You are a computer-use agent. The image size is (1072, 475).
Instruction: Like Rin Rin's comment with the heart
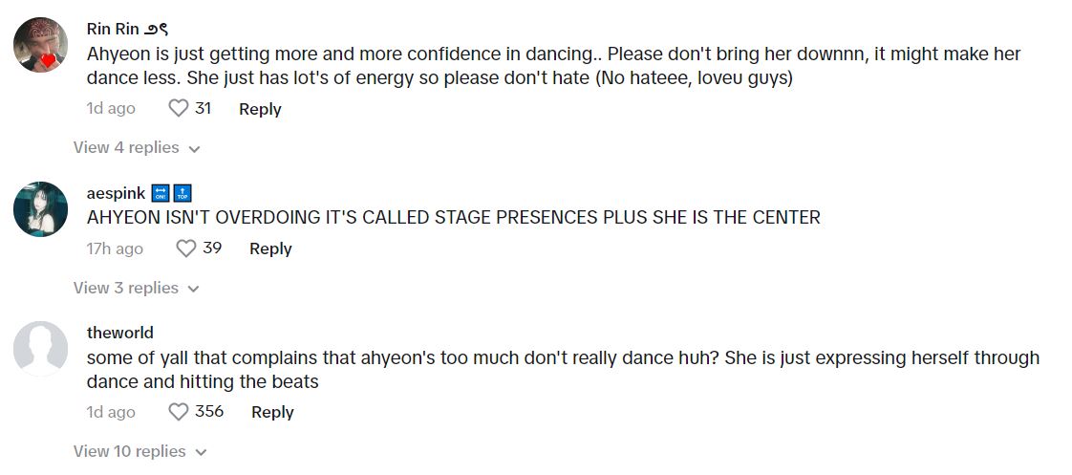(x=178, y=109)
